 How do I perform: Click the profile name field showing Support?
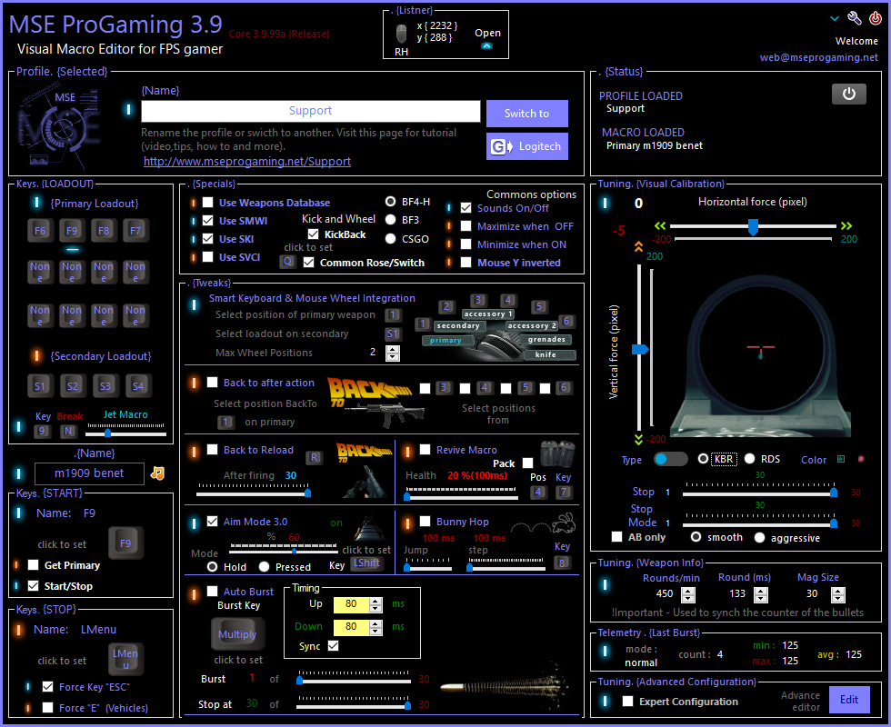(310, 111)
